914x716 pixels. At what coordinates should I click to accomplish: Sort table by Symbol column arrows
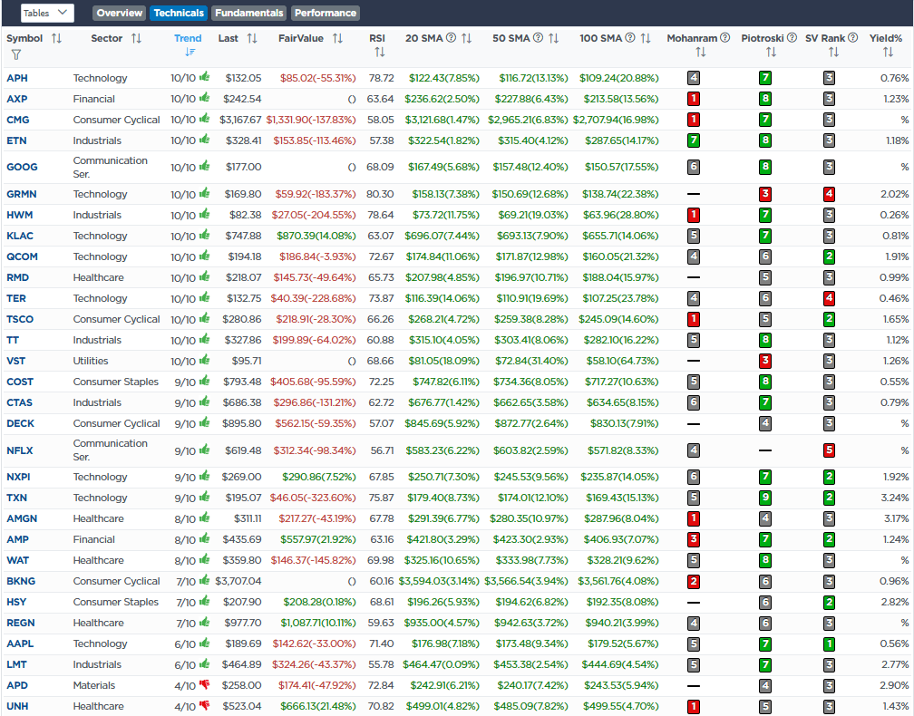coord(56,38)
